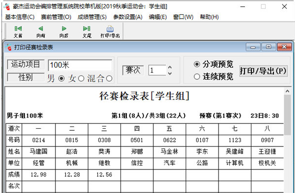Open the 参数设置(A) menu

pos(128,17)
